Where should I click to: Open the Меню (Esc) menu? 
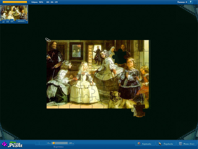click(187, 144)
